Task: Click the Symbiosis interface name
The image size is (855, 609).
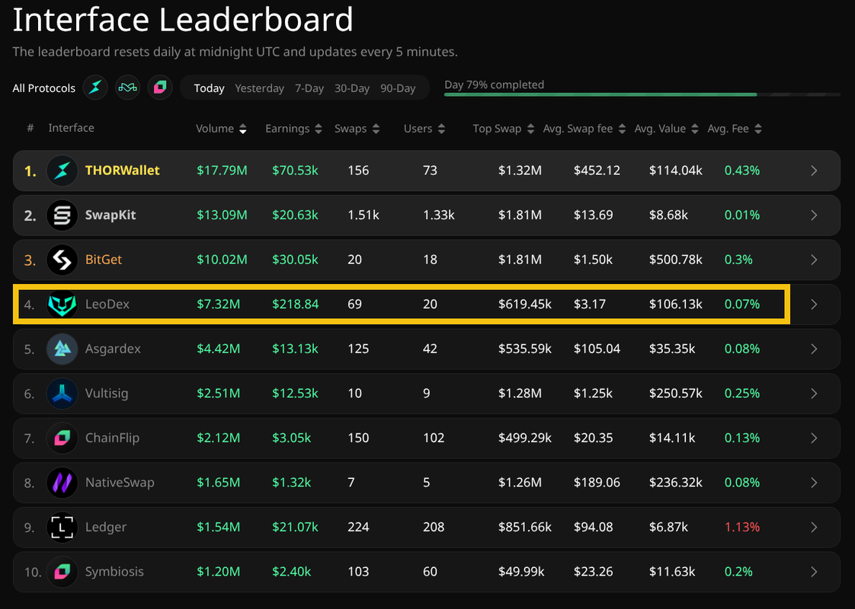Action: [x=114, y=572]
